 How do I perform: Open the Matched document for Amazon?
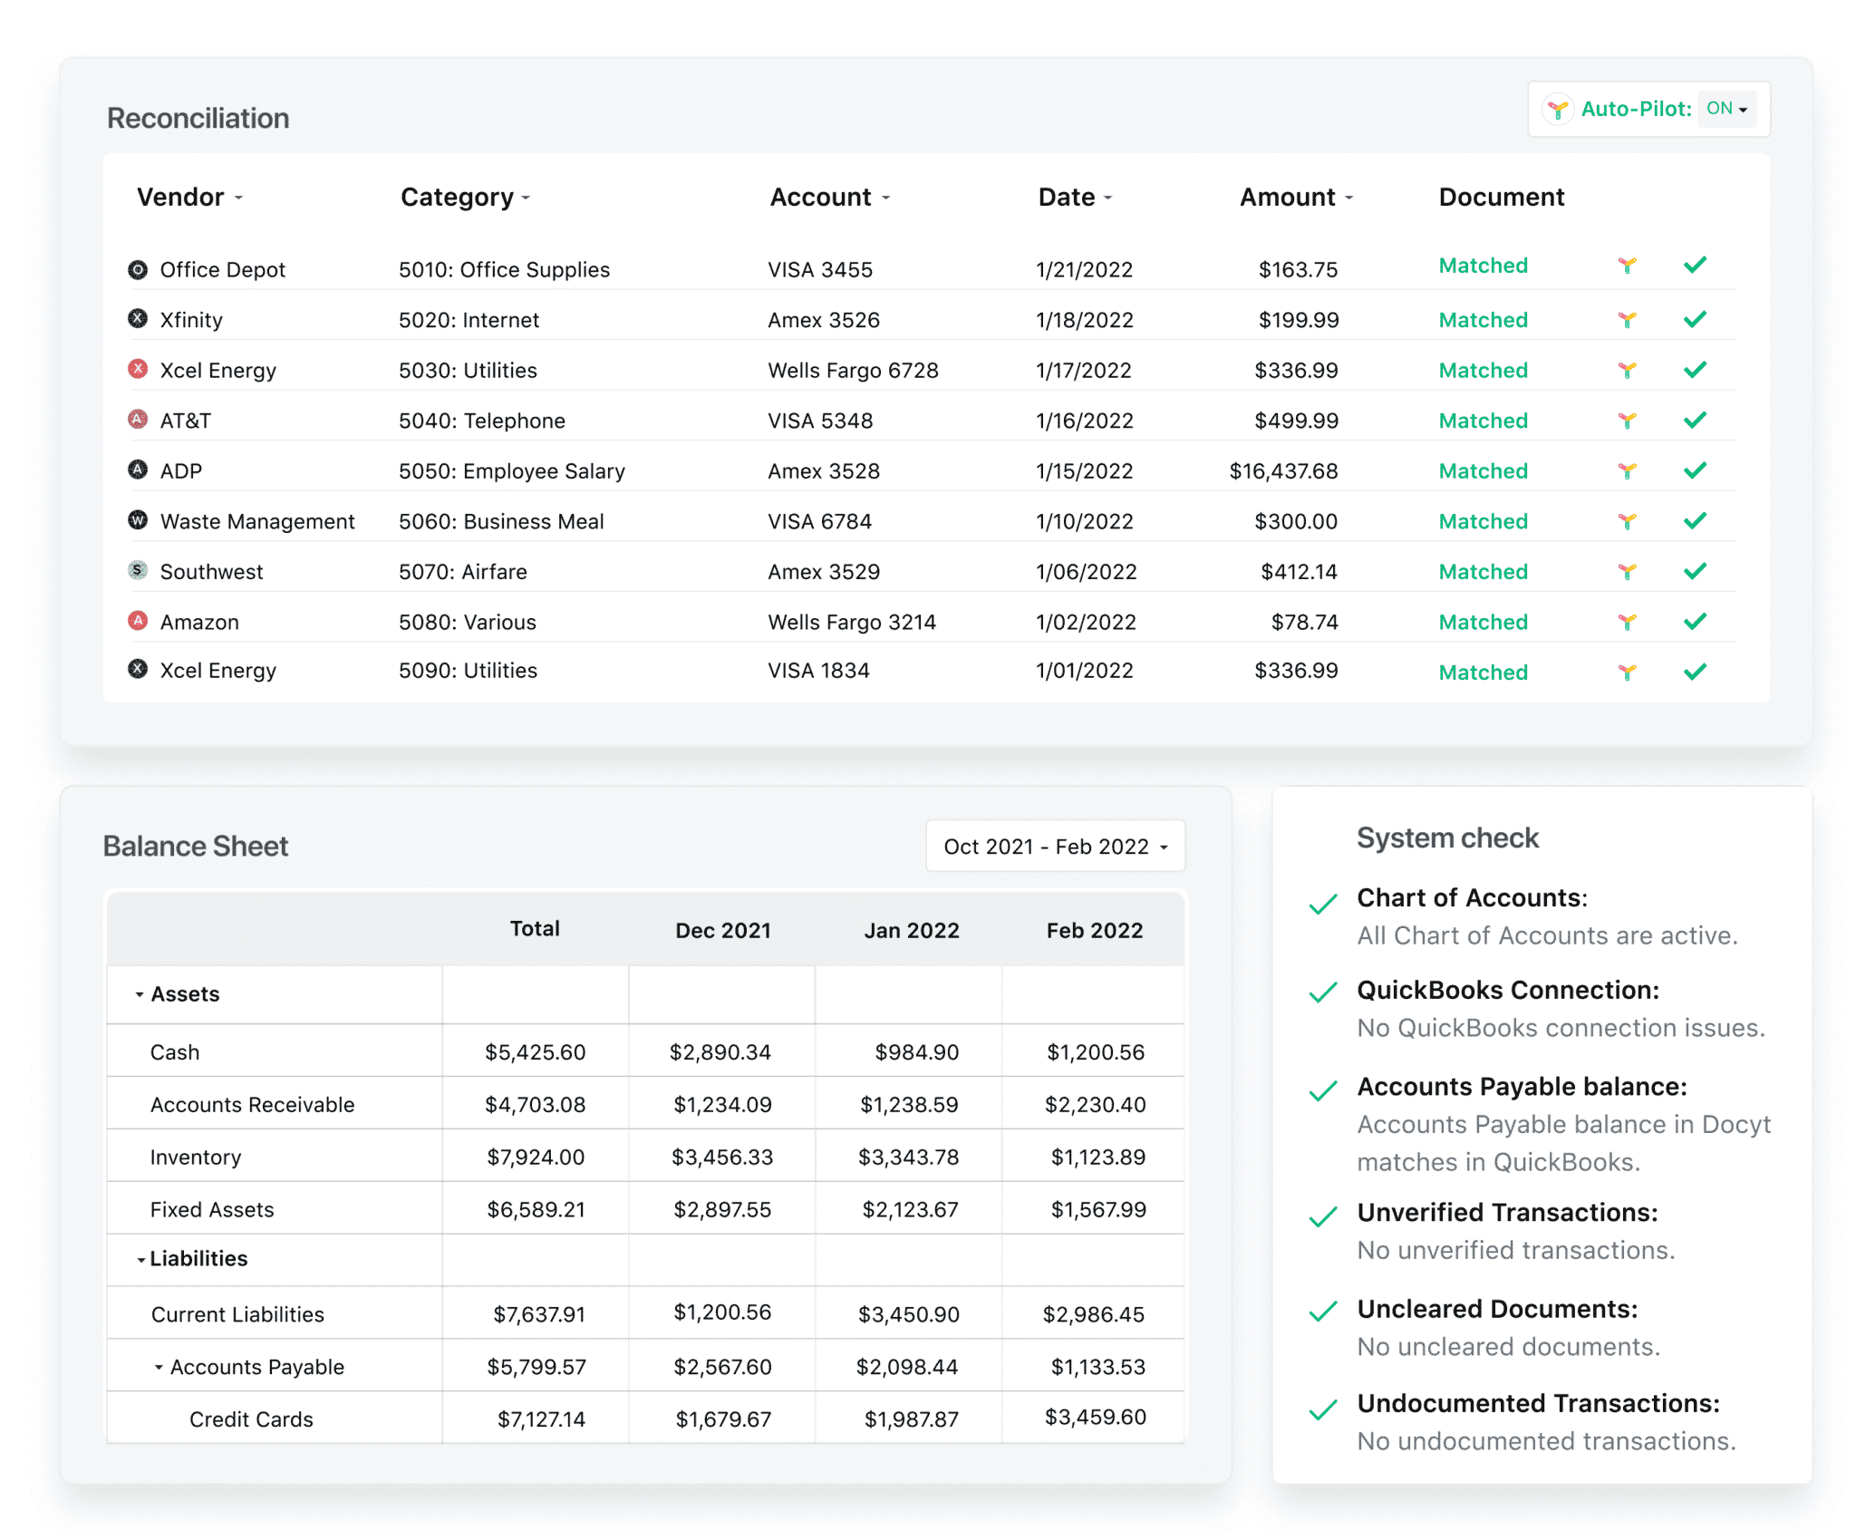[x=1484, y=622]
